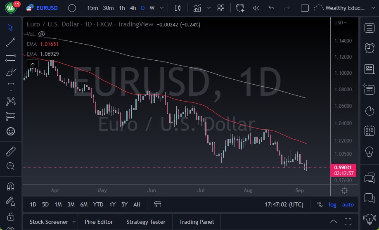
Task: Select the W weekly timeframe
Action: (x=152, y=8)
